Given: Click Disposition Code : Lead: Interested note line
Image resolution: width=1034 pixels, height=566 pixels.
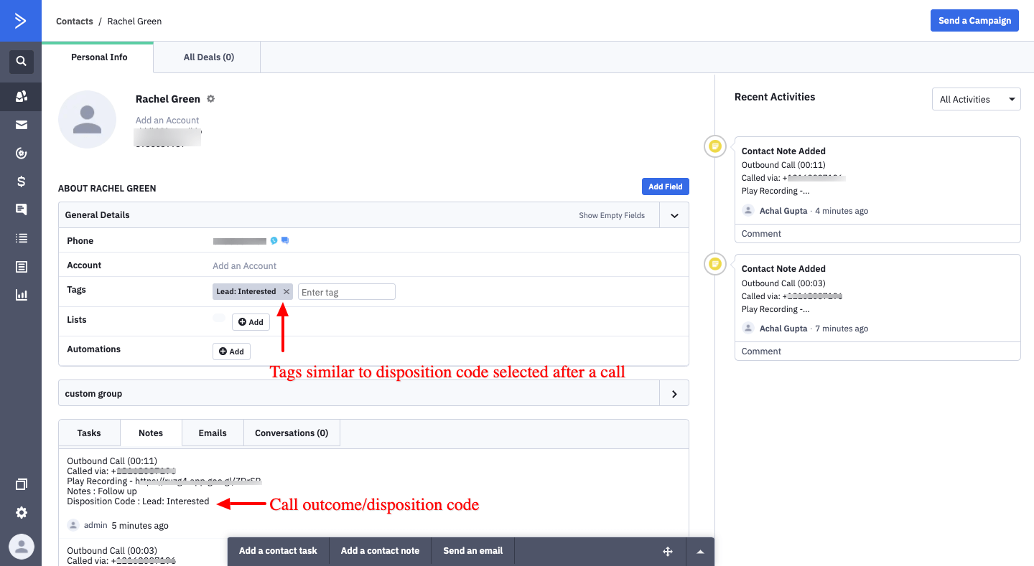Looking at the screenshot, I should [x=138, y=501].
